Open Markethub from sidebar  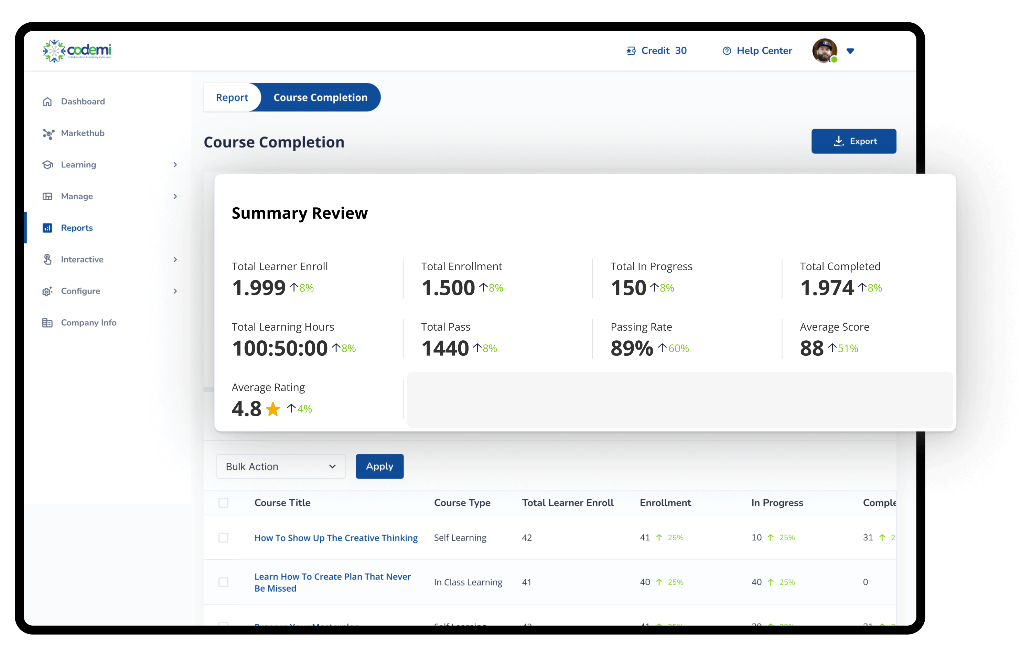point(83,133)
